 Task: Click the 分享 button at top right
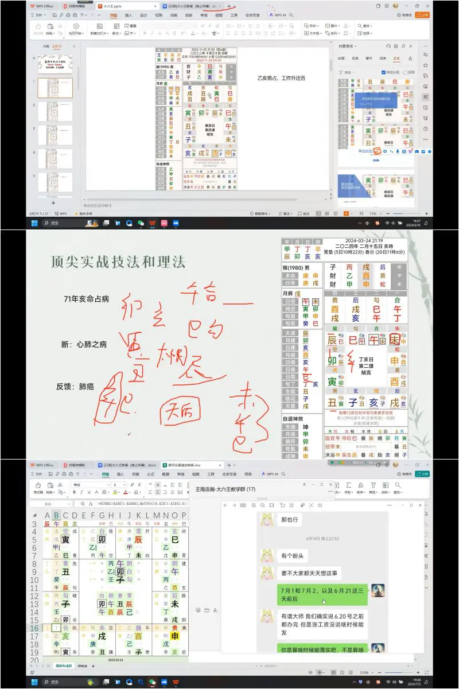coord(422,14)
